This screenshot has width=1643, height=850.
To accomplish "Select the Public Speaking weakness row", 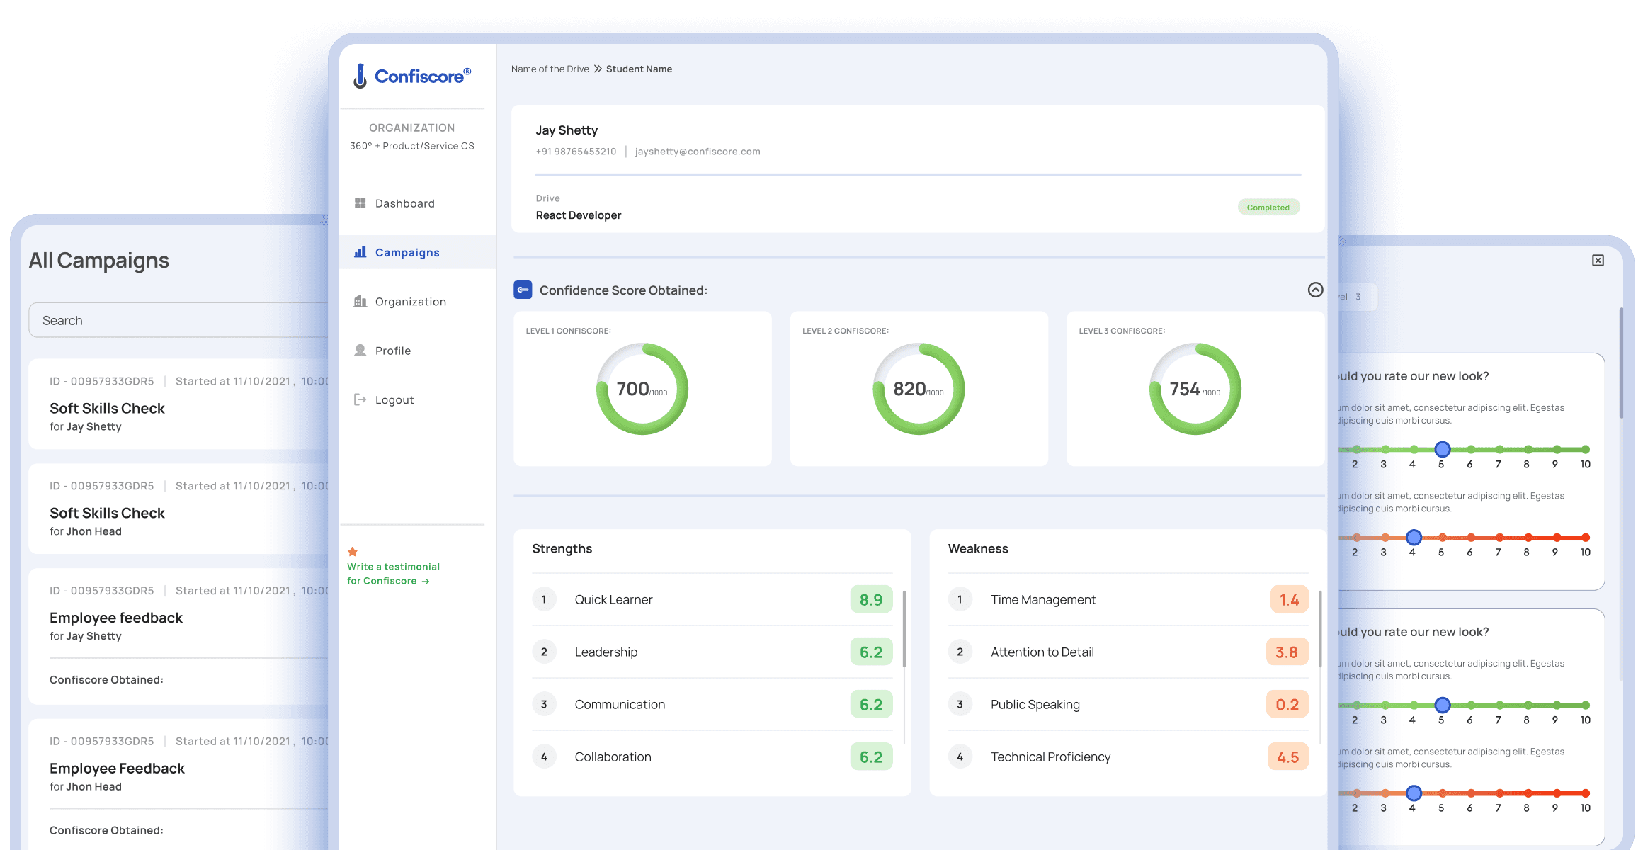I will point(1128,704).
